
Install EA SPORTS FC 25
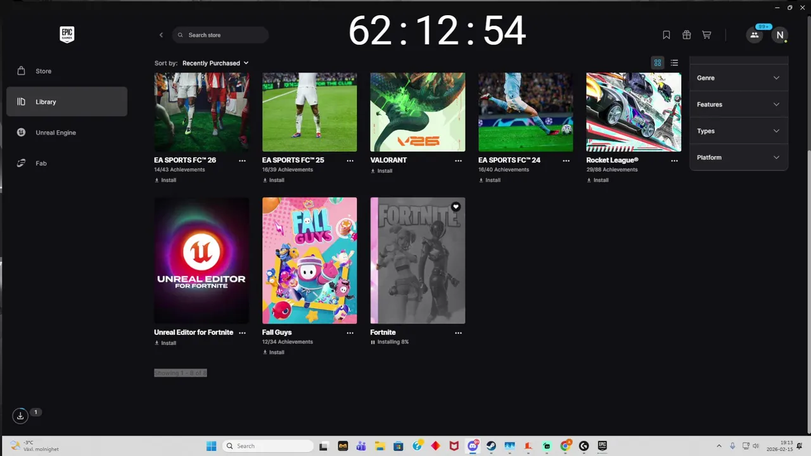click(273, 180)
